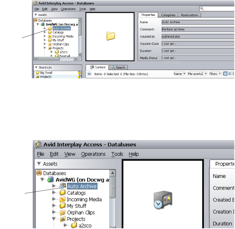Open the Help menu in bottom window

[x=134, y=154]
